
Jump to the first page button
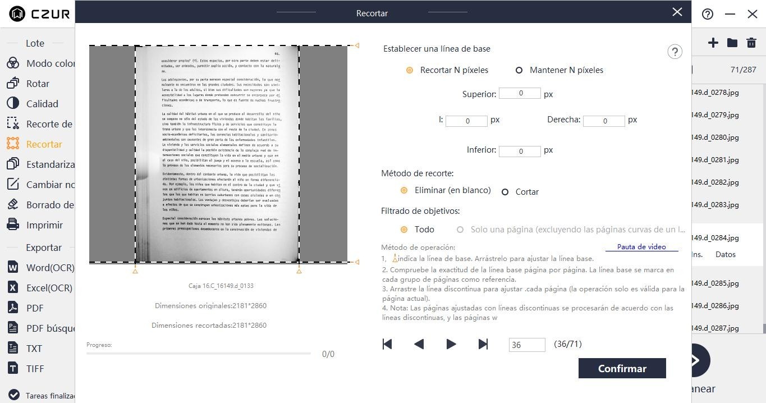387,344
